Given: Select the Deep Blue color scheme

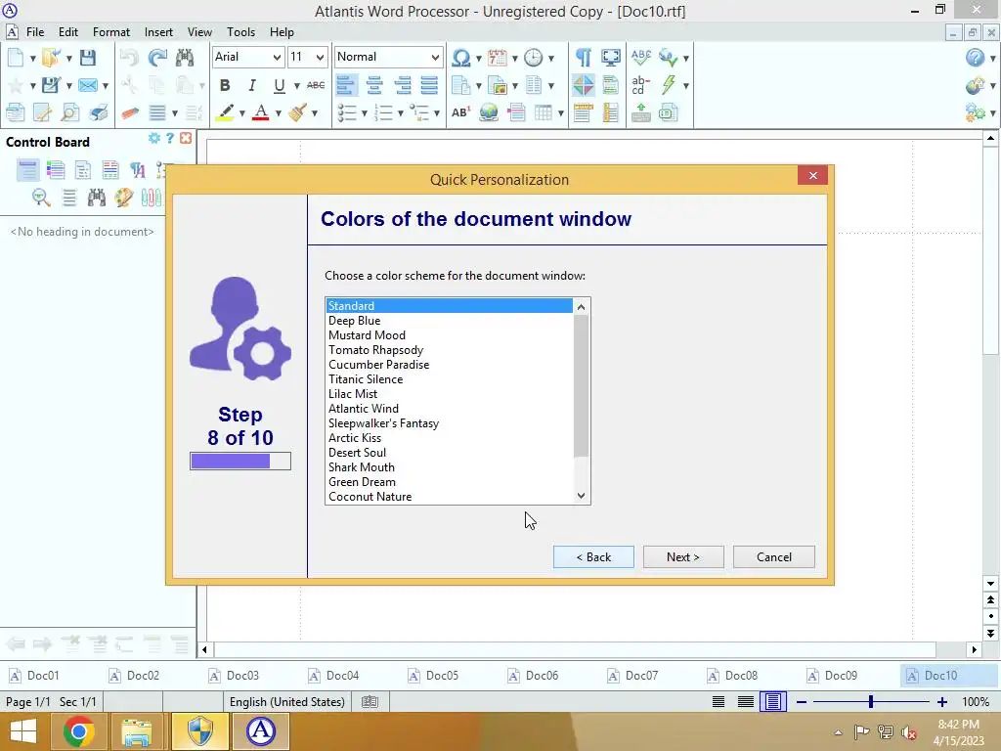Looking at the screenshot, I should [450, 321].
